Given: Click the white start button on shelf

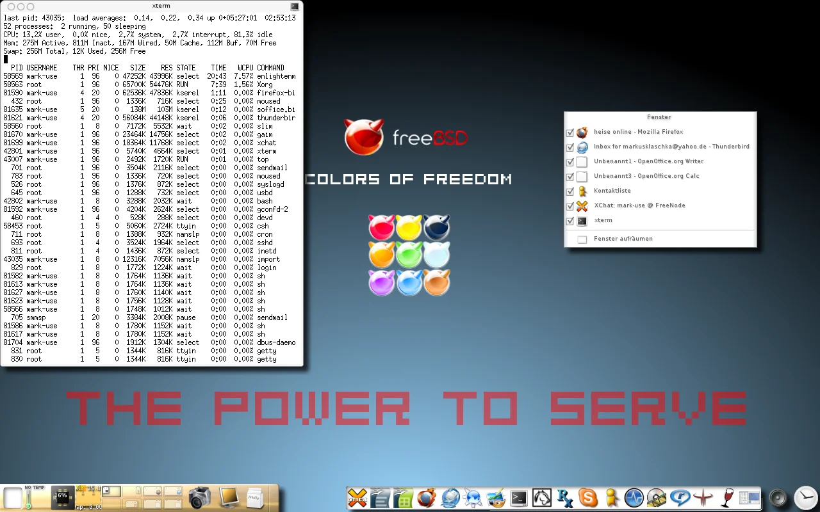Looking at the screenshot, I should (12, 497).
